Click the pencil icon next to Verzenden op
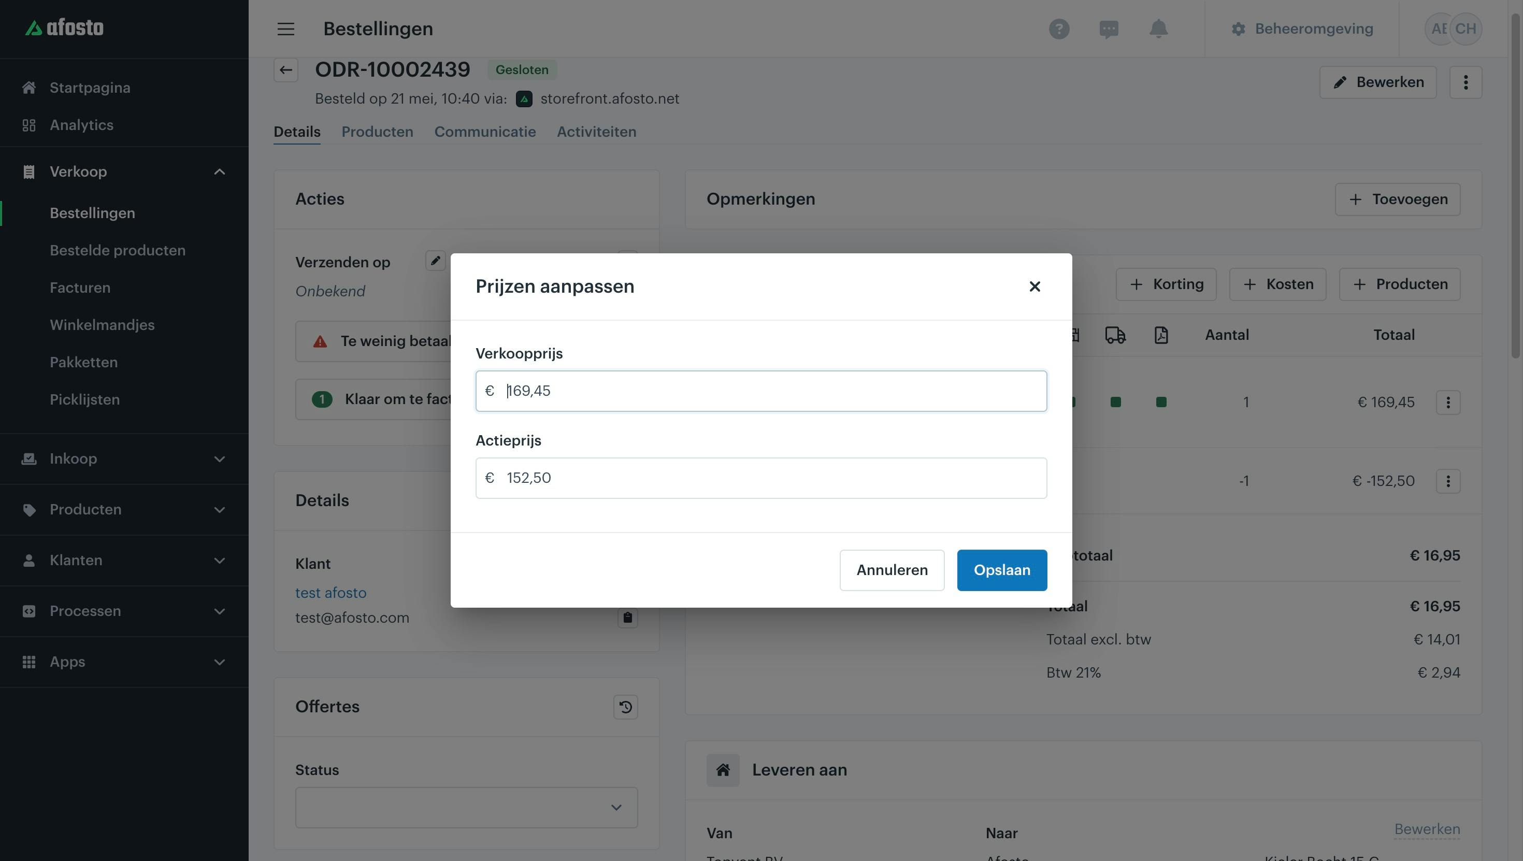The height and width of the screenshot is (861, 1523). coord(435,261)
